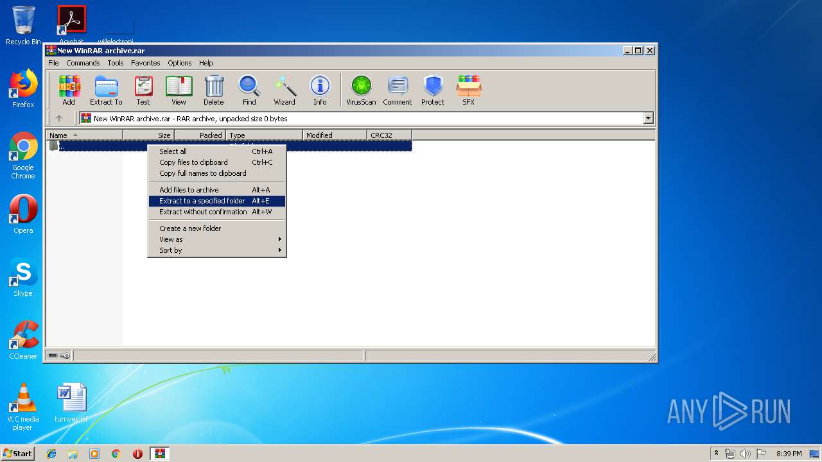
Task: Sort by the Name column header
Action: click(84, 135)
